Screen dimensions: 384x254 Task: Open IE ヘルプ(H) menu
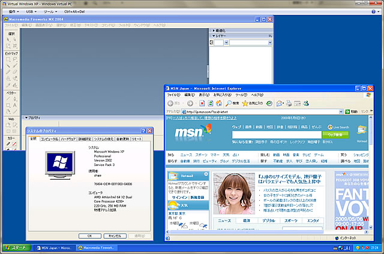[x=257, y=95]
